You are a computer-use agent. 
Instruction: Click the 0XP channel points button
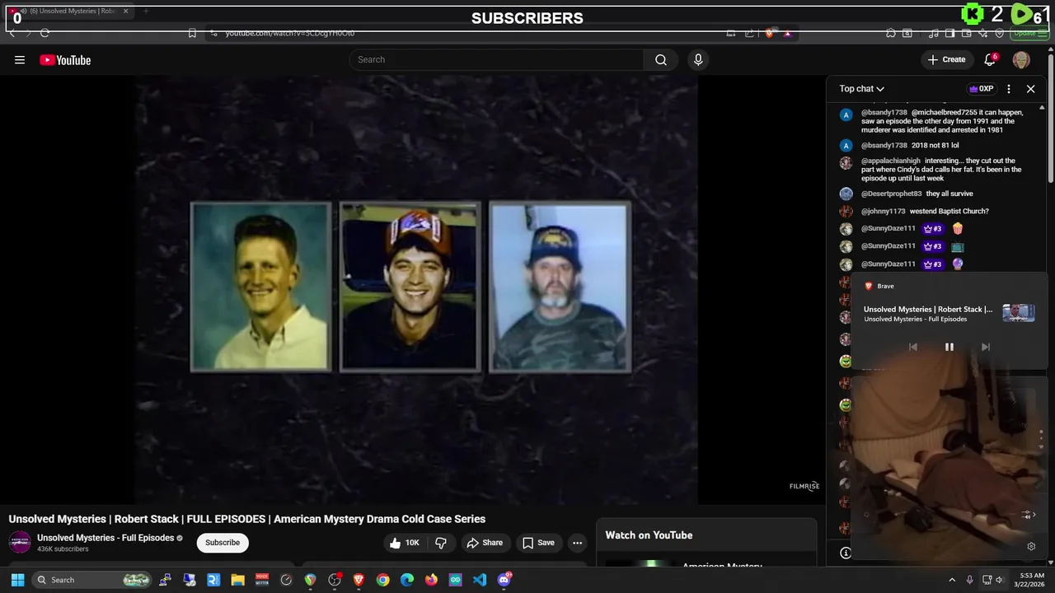[x=981, y=88]
